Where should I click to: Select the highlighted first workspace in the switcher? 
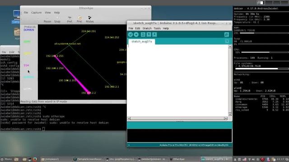261,3
